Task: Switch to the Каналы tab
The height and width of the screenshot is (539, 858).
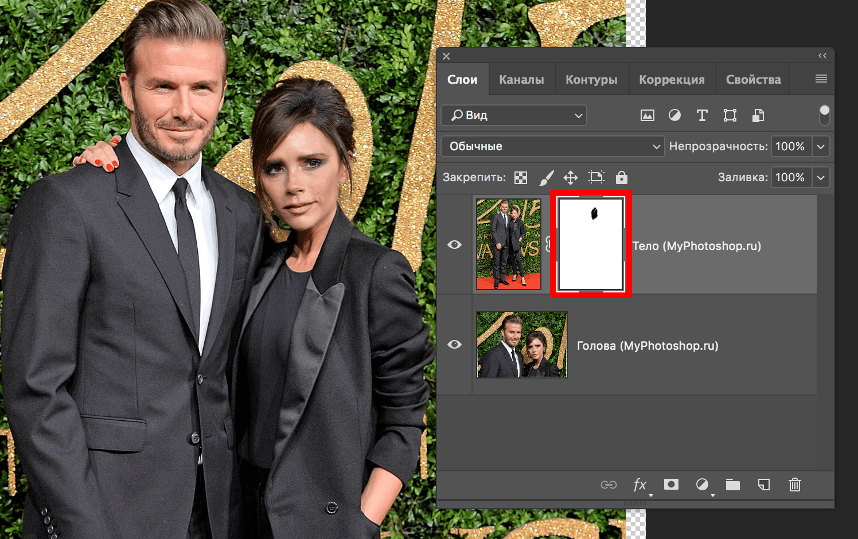Action: click(521, 79)
